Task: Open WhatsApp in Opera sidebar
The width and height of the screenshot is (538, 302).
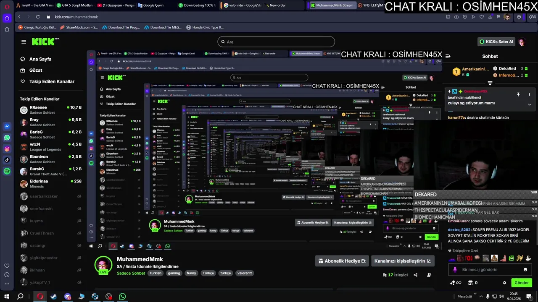Action: (x=7, y=138)
